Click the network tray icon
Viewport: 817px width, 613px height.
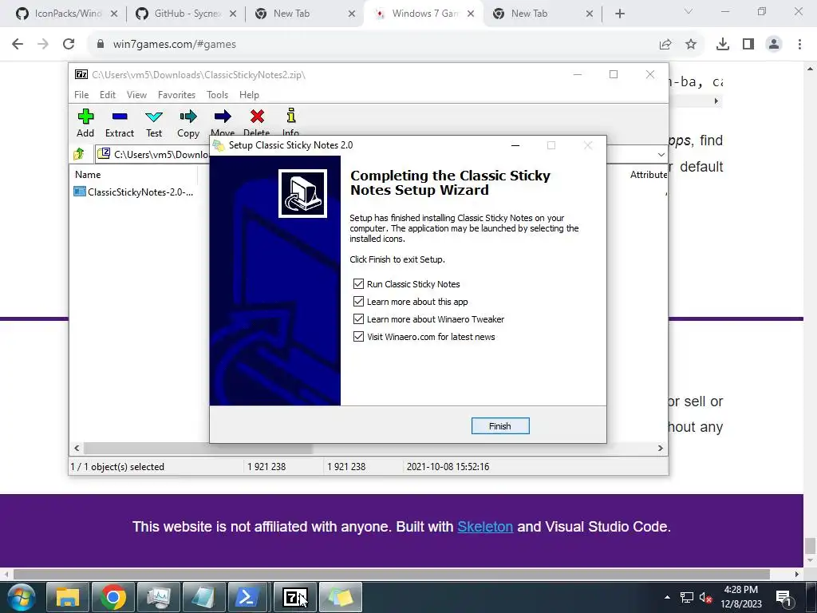[x=687, y=598]
